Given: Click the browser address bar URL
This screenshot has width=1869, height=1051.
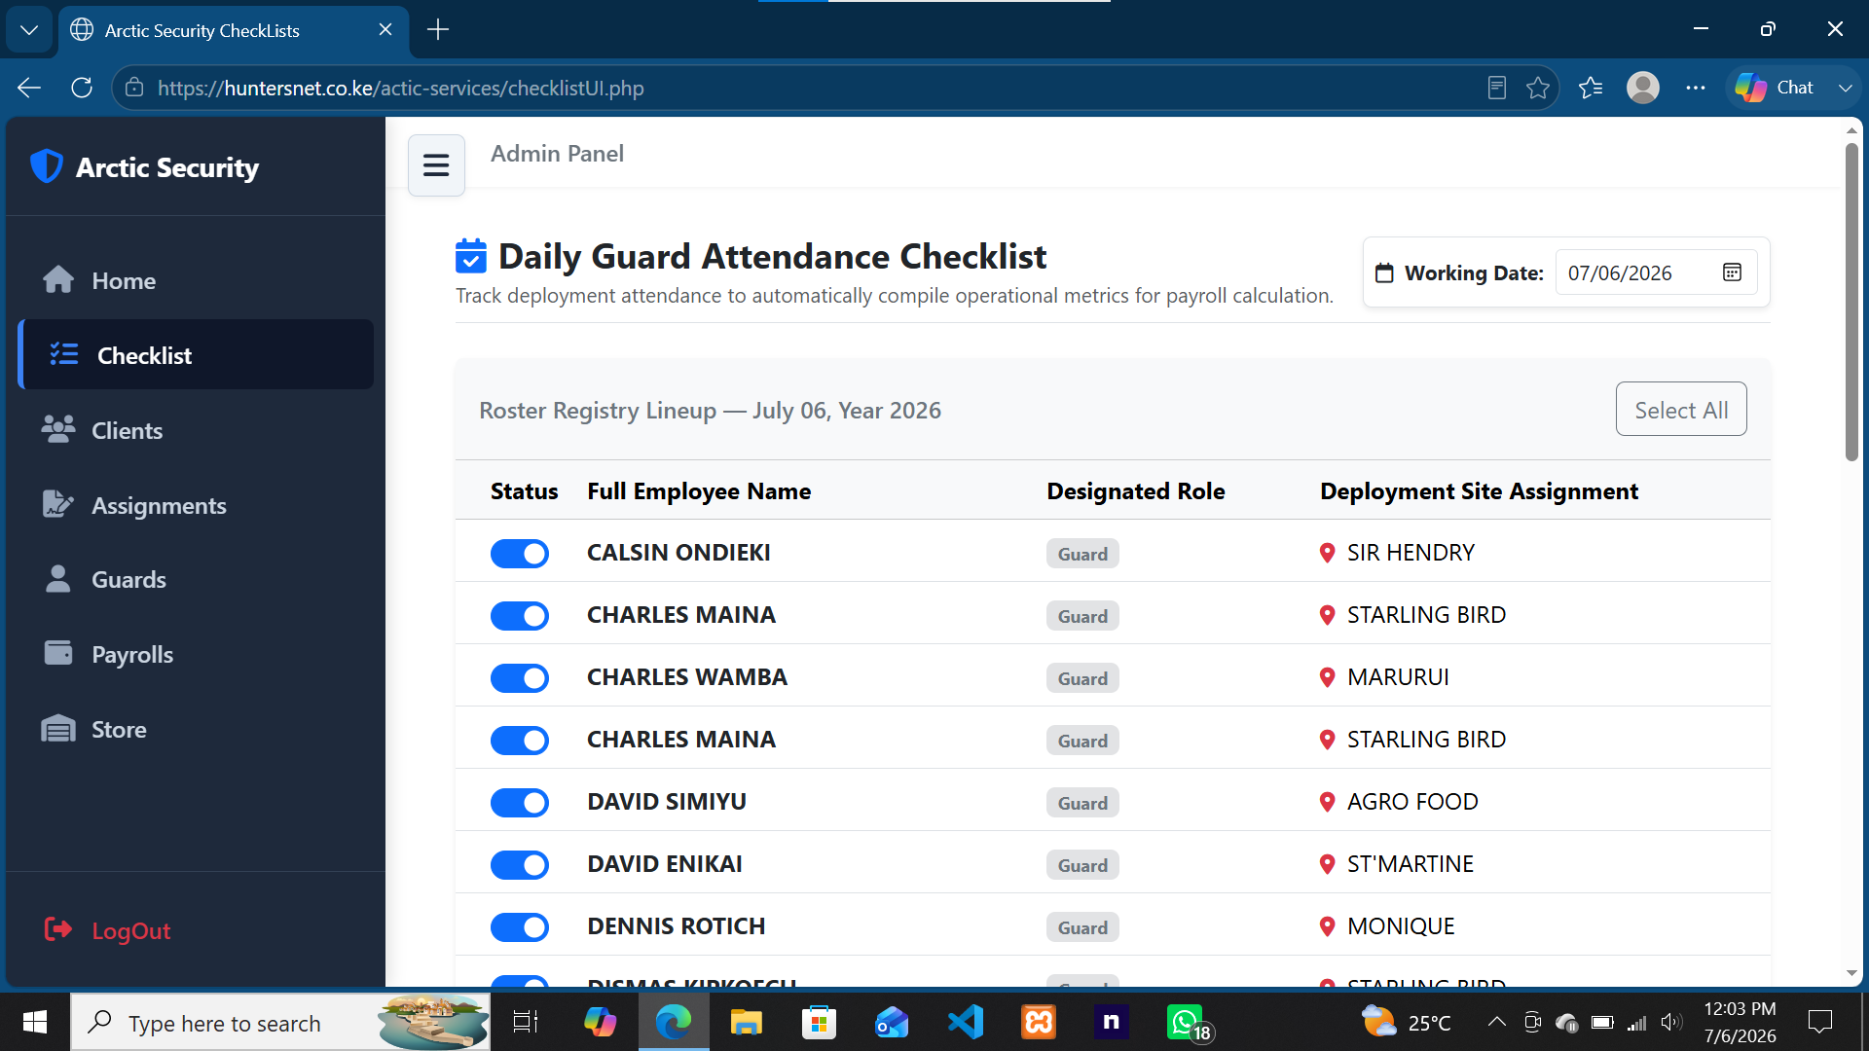Looking at the screenshot, I should (x=400, y=88).
